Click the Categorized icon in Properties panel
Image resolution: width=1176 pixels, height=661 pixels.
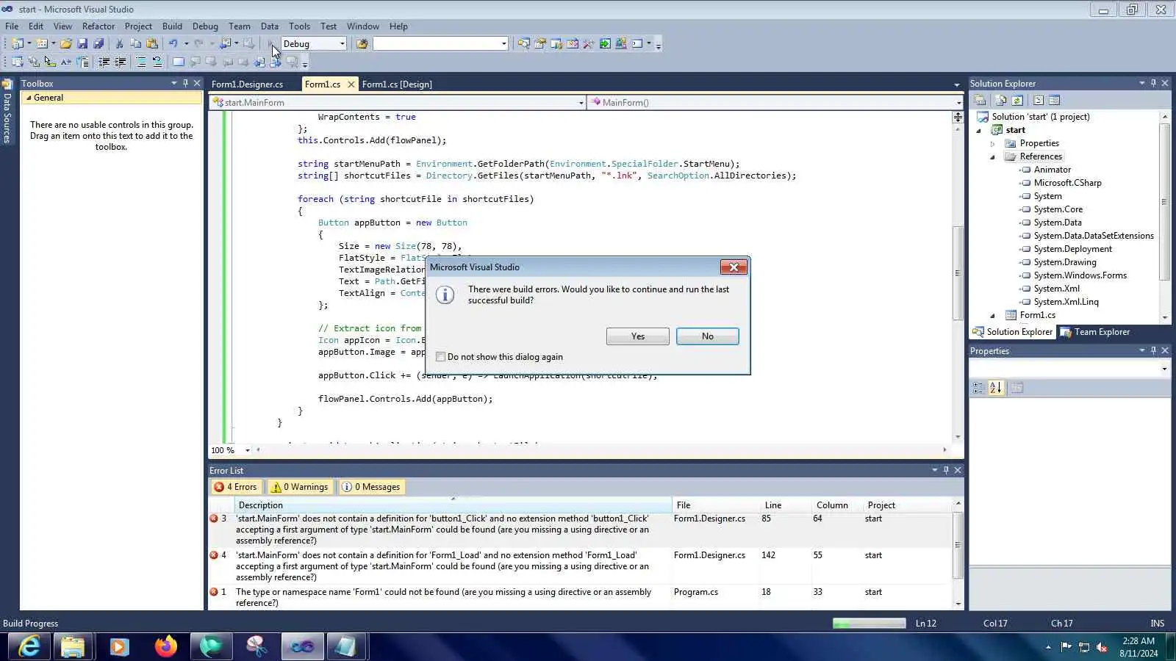click(978, 388)
